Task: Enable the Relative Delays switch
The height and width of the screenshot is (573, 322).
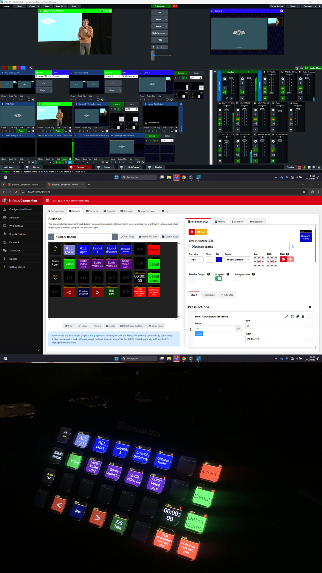Action: tap(192, 278)
